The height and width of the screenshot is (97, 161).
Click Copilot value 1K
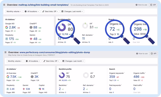43,89
